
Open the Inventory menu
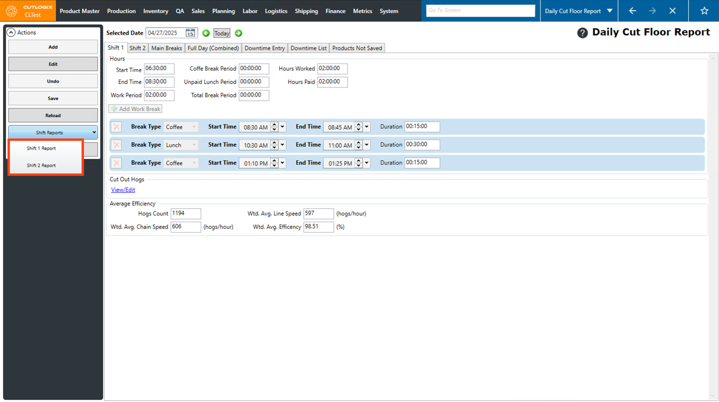[x=155, y=11]
